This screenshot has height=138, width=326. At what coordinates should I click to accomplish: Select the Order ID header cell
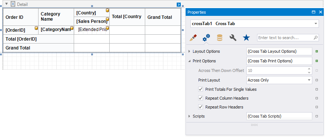[21, 17]
